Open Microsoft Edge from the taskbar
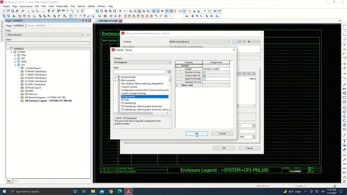Viewport: 347px width, 195px height. (119, 191)
